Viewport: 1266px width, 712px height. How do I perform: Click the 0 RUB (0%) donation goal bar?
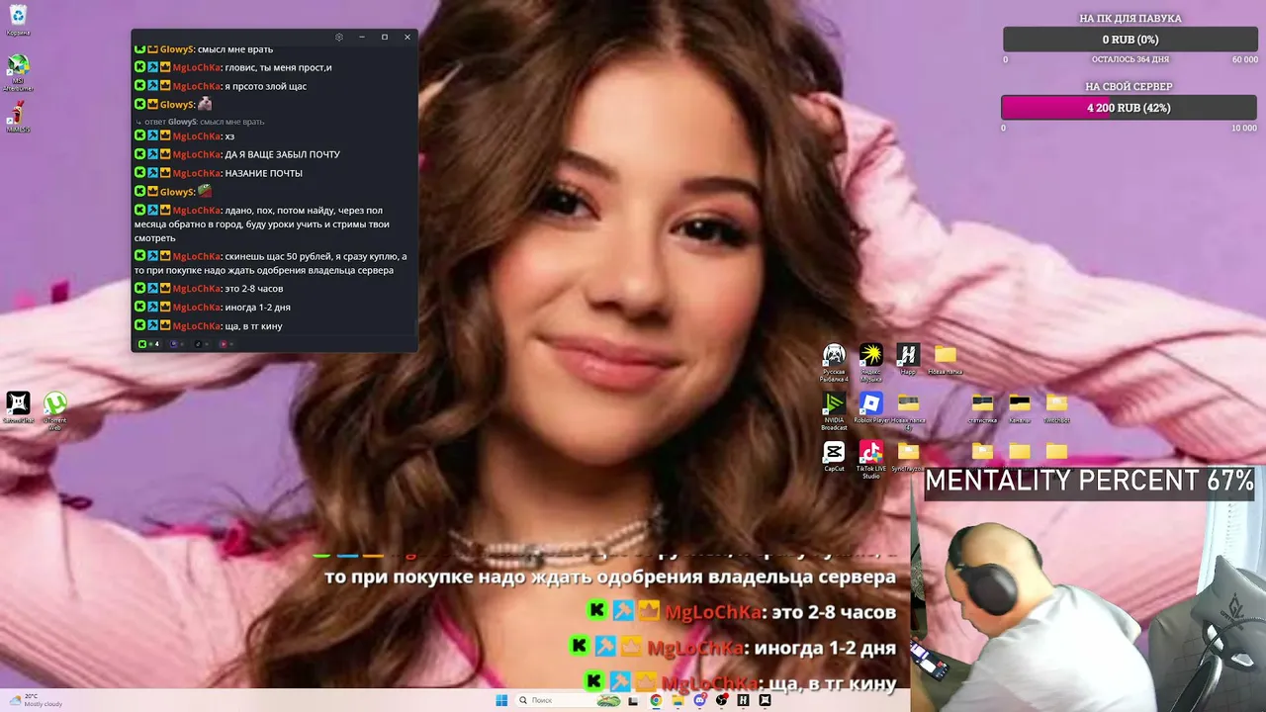coord(1130,40)
